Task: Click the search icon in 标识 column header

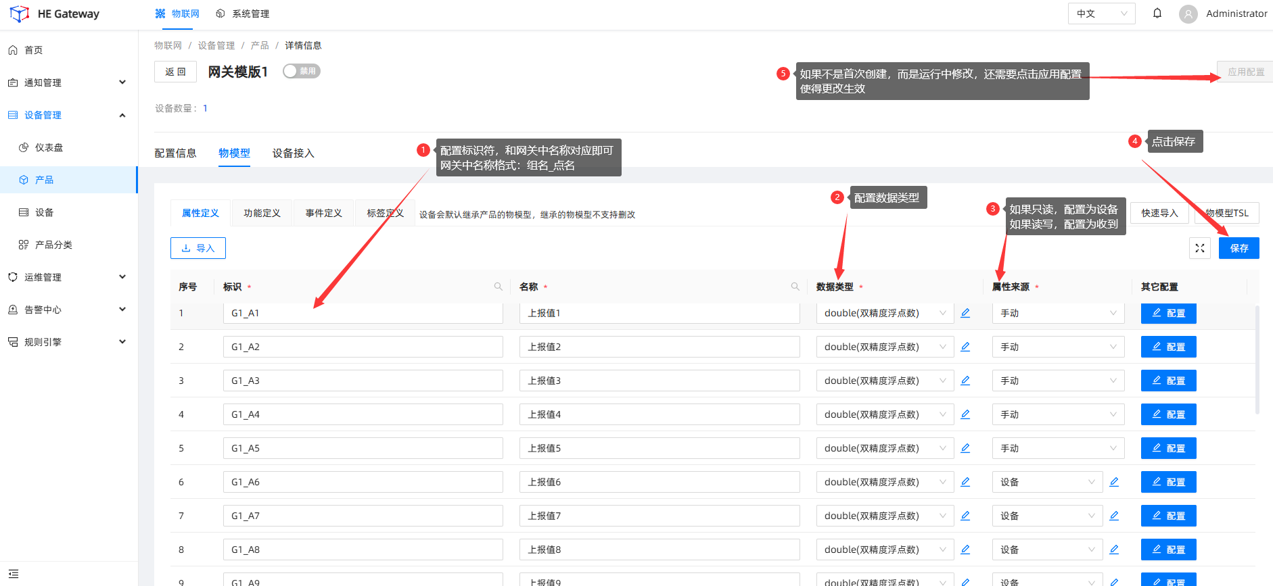Action: [499, 287]
